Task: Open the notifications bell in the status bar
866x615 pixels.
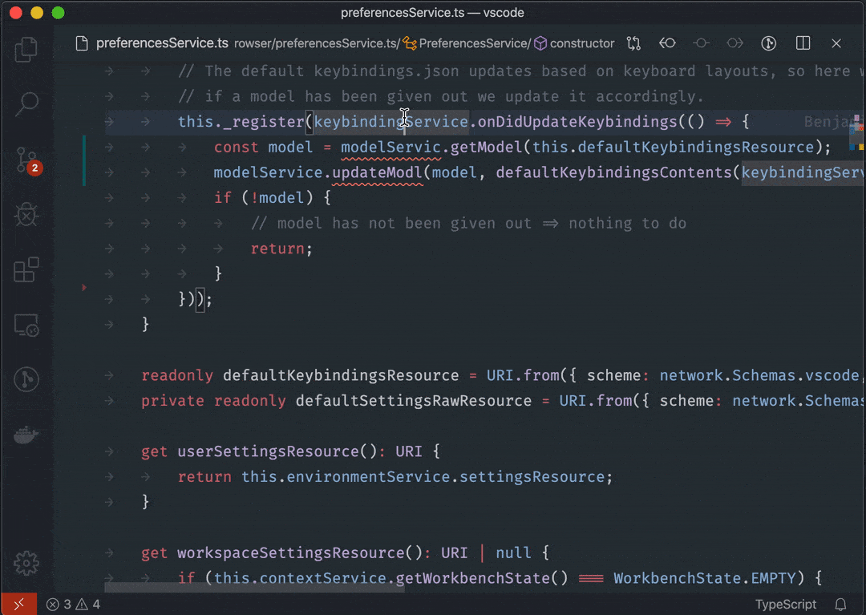Action: click(x=839, y=605)
